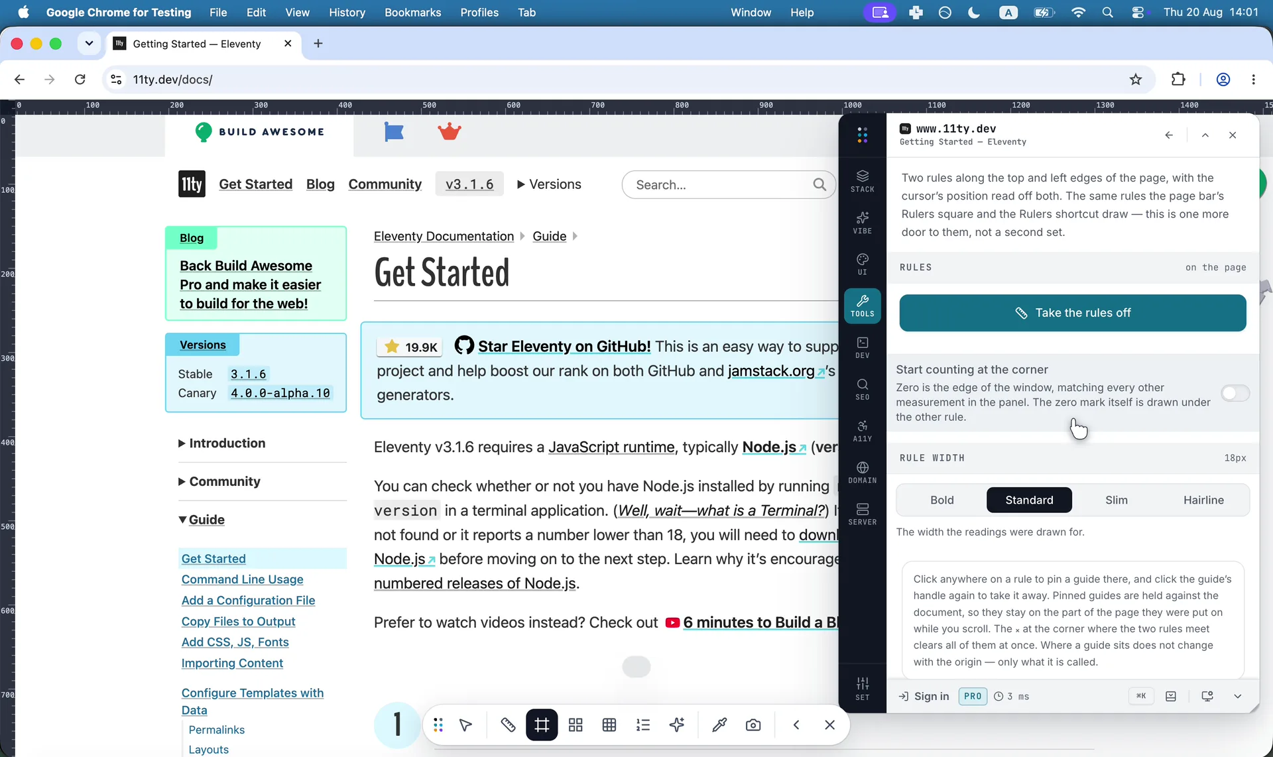Select the Hairline rule width option
The width and height of the screenshot is (1273, 757).
tap(1204, 500)
